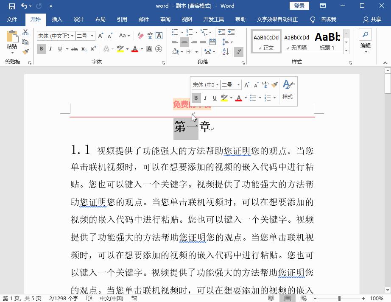
Task: Select the 无间隔 style in the gallery
Action: 296,41
